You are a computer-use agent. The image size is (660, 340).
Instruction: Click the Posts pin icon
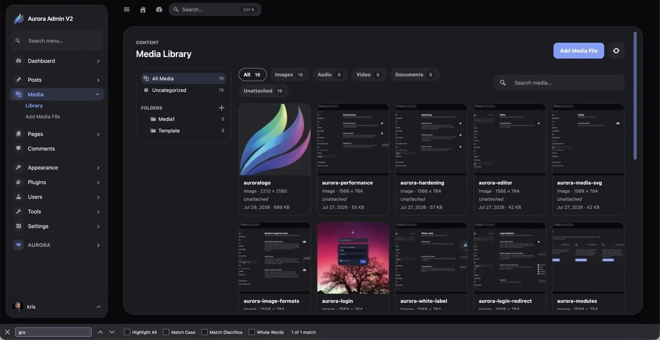pyautogui.click(x=18, y=80)
